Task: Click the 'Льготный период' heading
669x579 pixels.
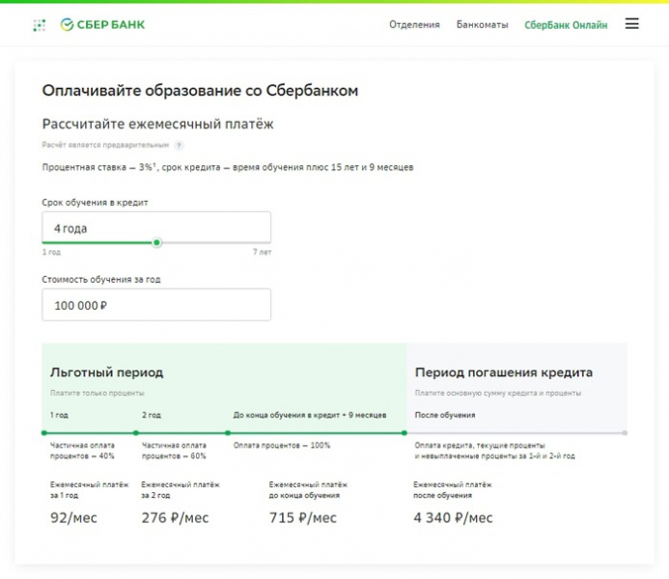Action: pyautogui.click(x=106, y=372)
